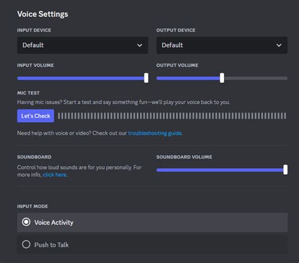Click the mic test level meter bars
Screen dimensions: 299x263
click(172, 116)
